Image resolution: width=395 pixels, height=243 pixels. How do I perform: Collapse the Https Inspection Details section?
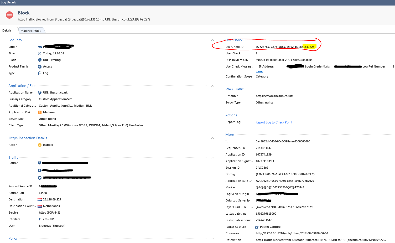coord(213,138)
